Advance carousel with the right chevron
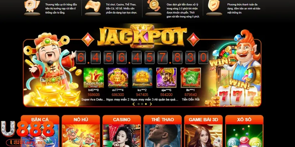 (x=151, y=104)
